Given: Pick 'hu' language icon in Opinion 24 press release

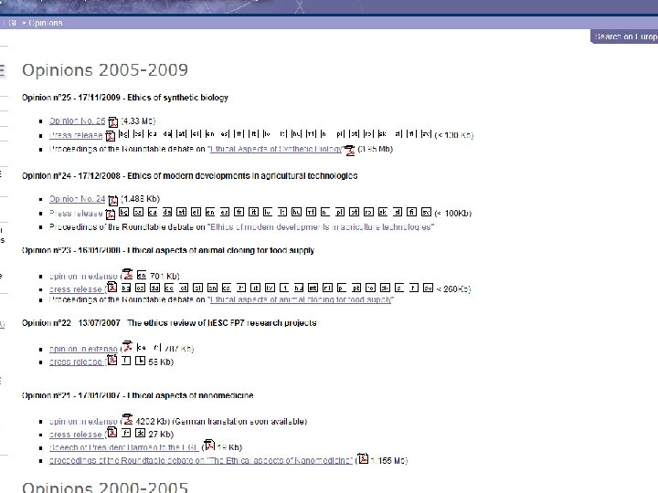Looking at the screenshot, I should point(296,212).
